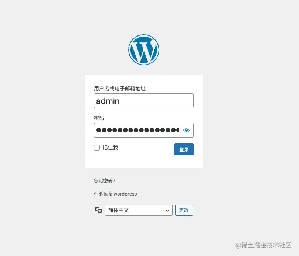Click the 记住我 label text
The image size is (299, 256).
click(110, 148)
